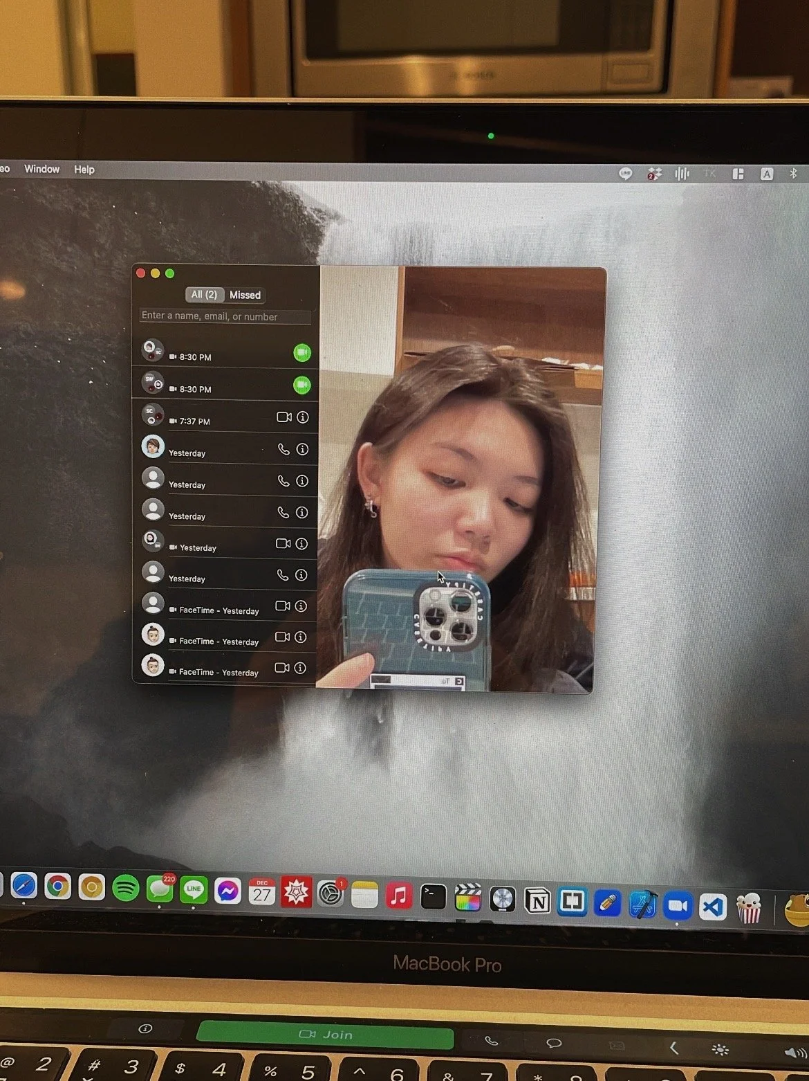
Task: Open Notes app in the Dock
Action: [364, 896]
